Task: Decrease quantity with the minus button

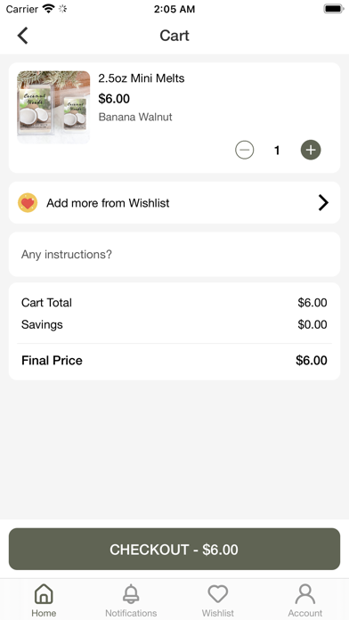Action: tap(245, 150)
